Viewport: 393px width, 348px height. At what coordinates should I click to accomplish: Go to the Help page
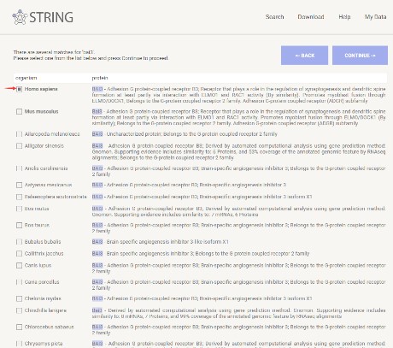click(x=344, y=17)
